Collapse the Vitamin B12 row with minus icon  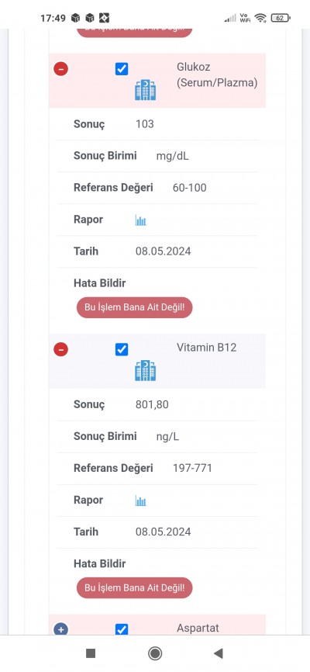(60, 349)
